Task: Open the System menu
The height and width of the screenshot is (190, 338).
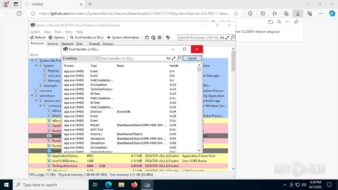Action: (35, 32)
